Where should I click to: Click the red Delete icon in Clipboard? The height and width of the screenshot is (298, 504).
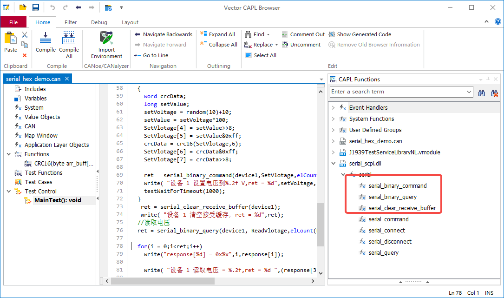[25, 55]
